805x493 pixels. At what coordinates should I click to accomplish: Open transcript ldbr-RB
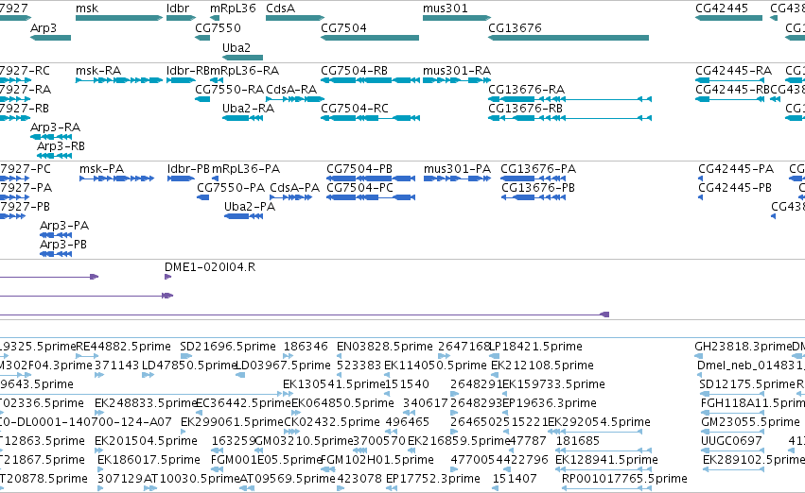click(x=182, y=80)
